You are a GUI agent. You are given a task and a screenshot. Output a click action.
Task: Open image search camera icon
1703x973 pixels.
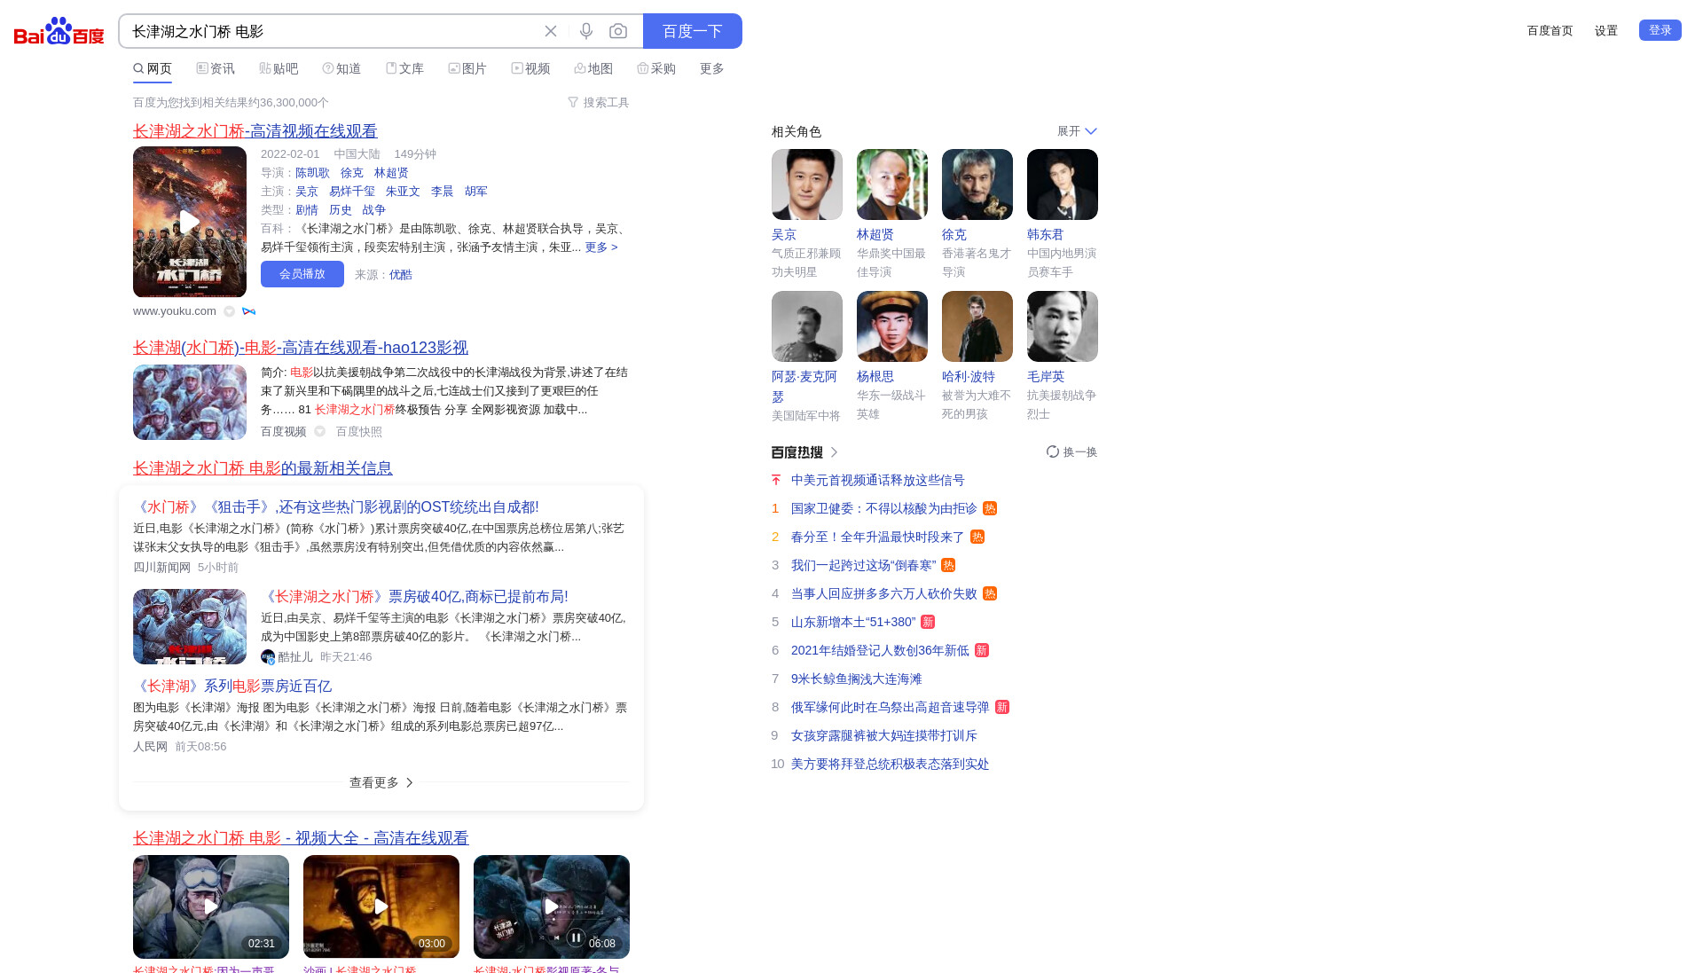[618, 31]
